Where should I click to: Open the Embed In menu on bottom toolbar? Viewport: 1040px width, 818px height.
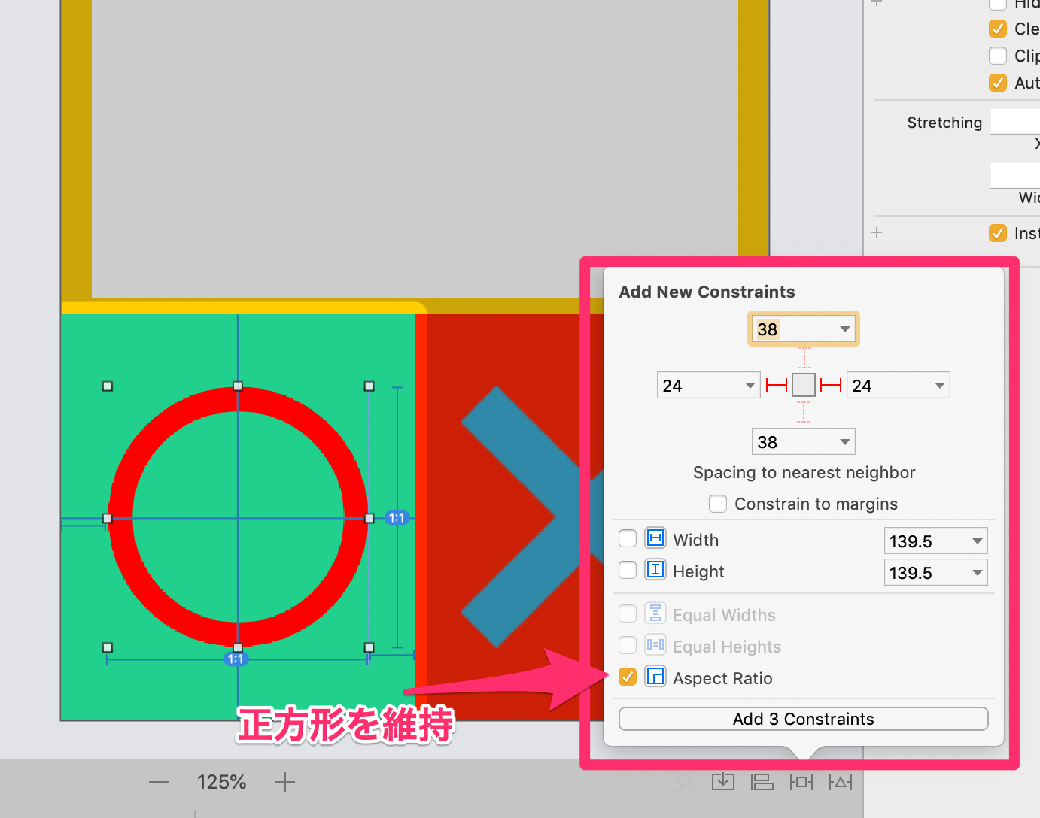click(722, 782)
